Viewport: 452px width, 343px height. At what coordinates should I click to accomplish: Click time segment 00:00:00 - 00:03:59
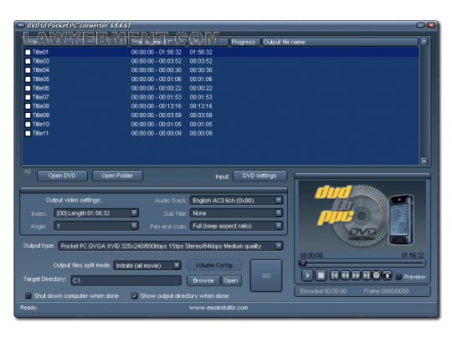click(157, 115)
